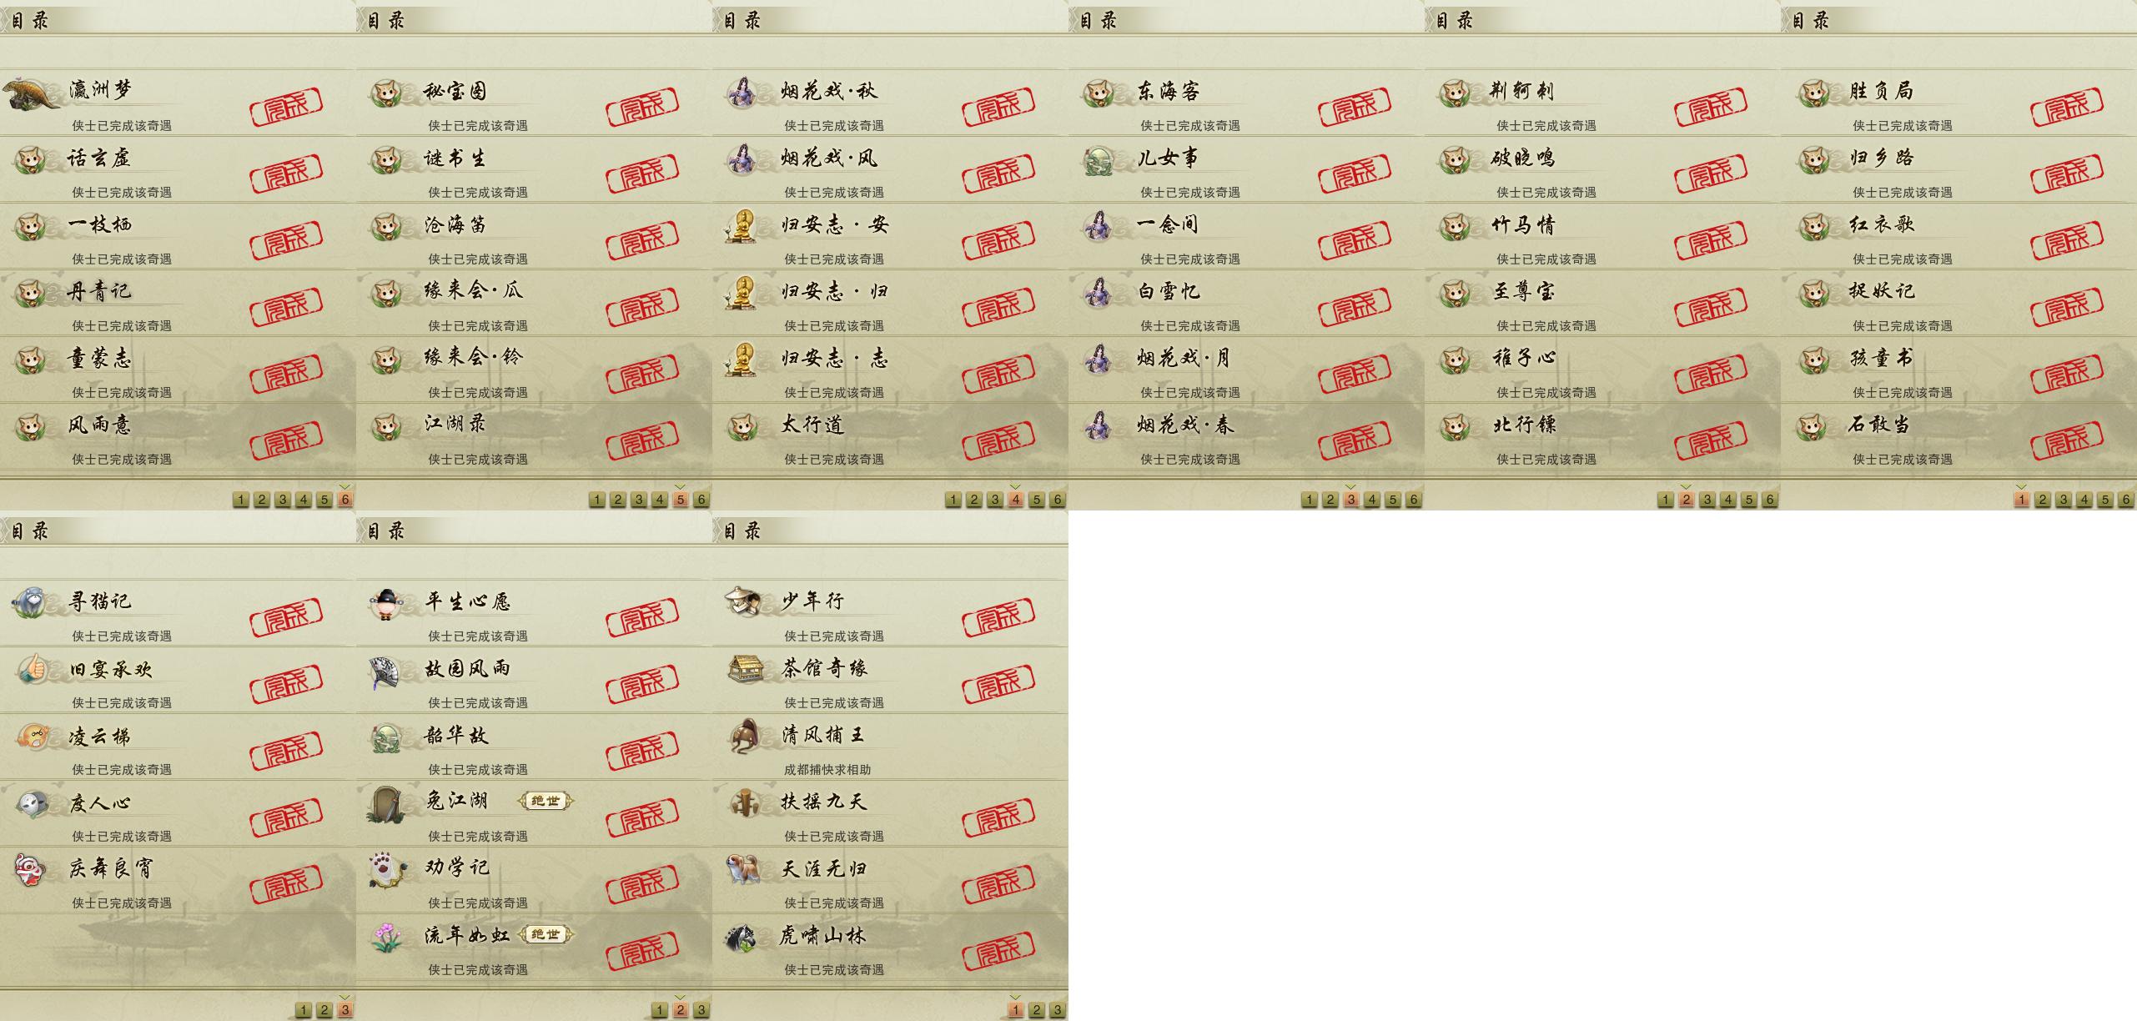This screenshot has width=2137, height=1021.
Task: Select the tombstone icon beside 兔江湖
Action: (388, 804)
